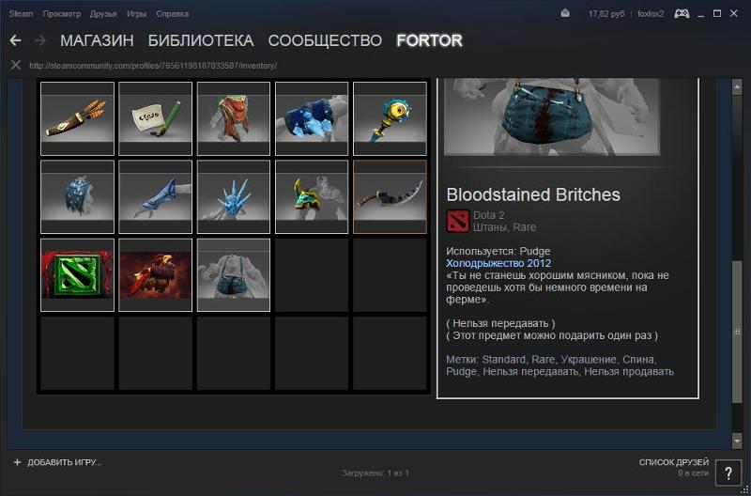Screen dimensions: 751x496
Task: Click ДОБАВИТЬ ИГРУ... label
Action: (64, 462)
